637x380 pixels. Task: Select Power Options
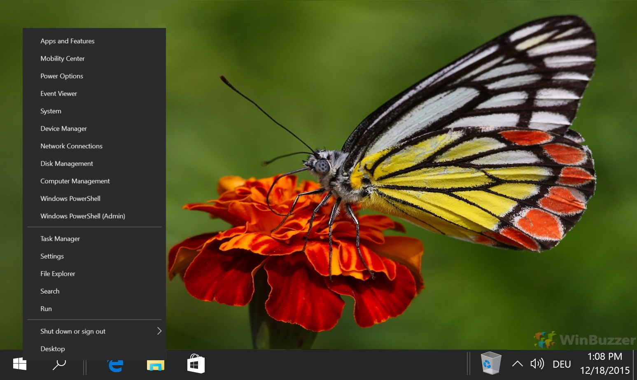(x=62, y=76)
